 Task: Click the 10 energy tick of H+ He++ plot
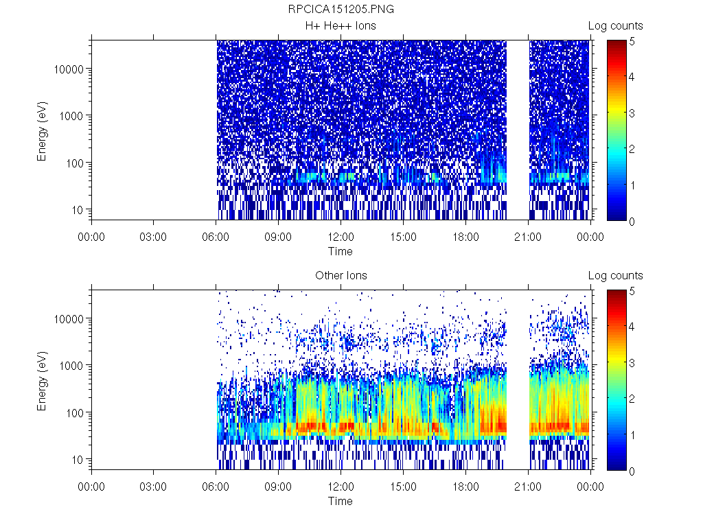[77, 210]
